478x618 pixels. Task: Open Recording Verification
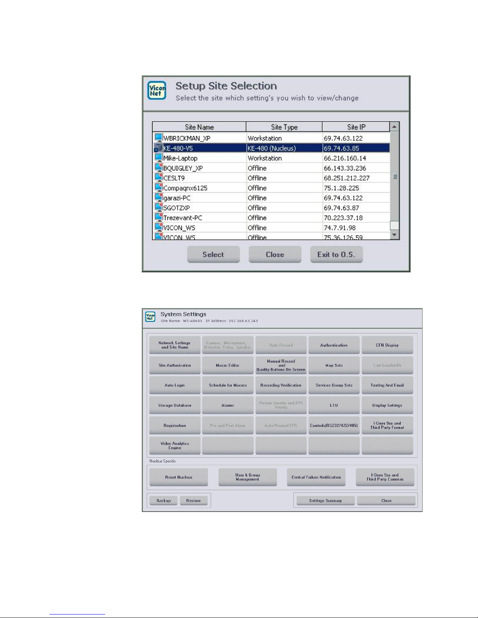click(x=281, y=385)
